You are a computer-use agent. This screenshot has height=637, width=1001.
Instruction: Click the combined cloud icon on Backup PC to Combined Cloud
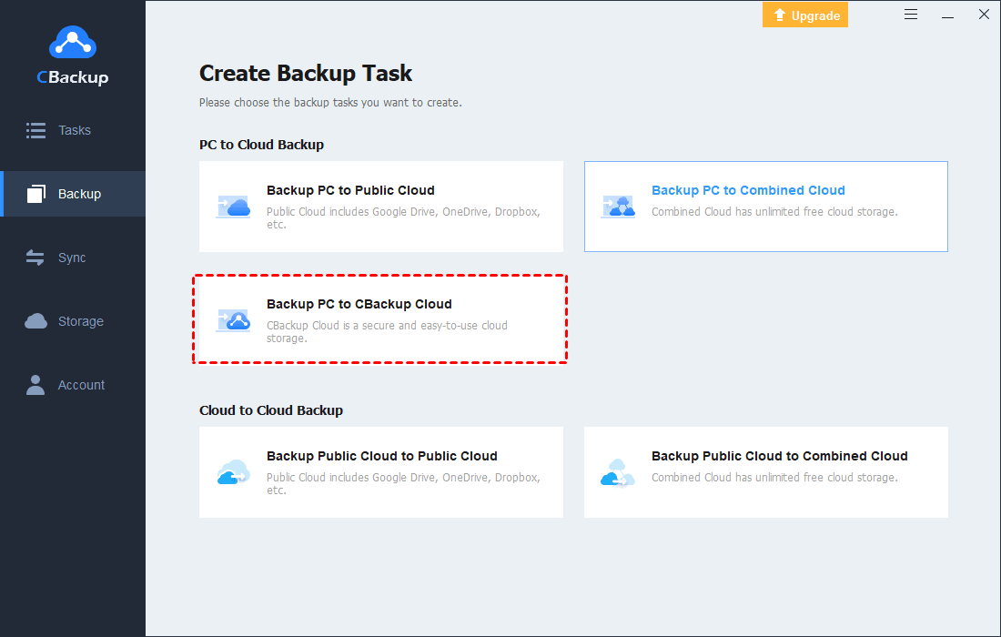[x=619, y=207]
